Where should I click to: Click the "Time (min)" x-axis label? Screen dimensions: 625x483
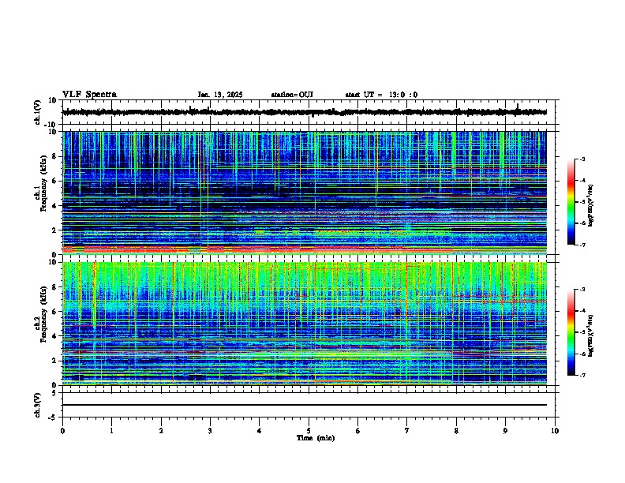(x=316, y=438)
